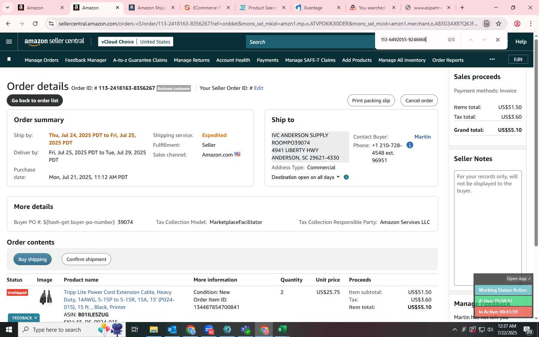Switch to the Amazon Shipping tab
539x337 pixels.
pyautogui.click(x=152, y=7)
